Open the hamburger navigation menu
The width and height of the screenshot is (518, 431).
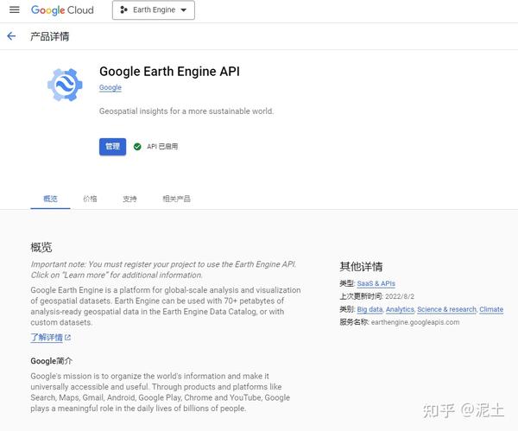point(14,10)
